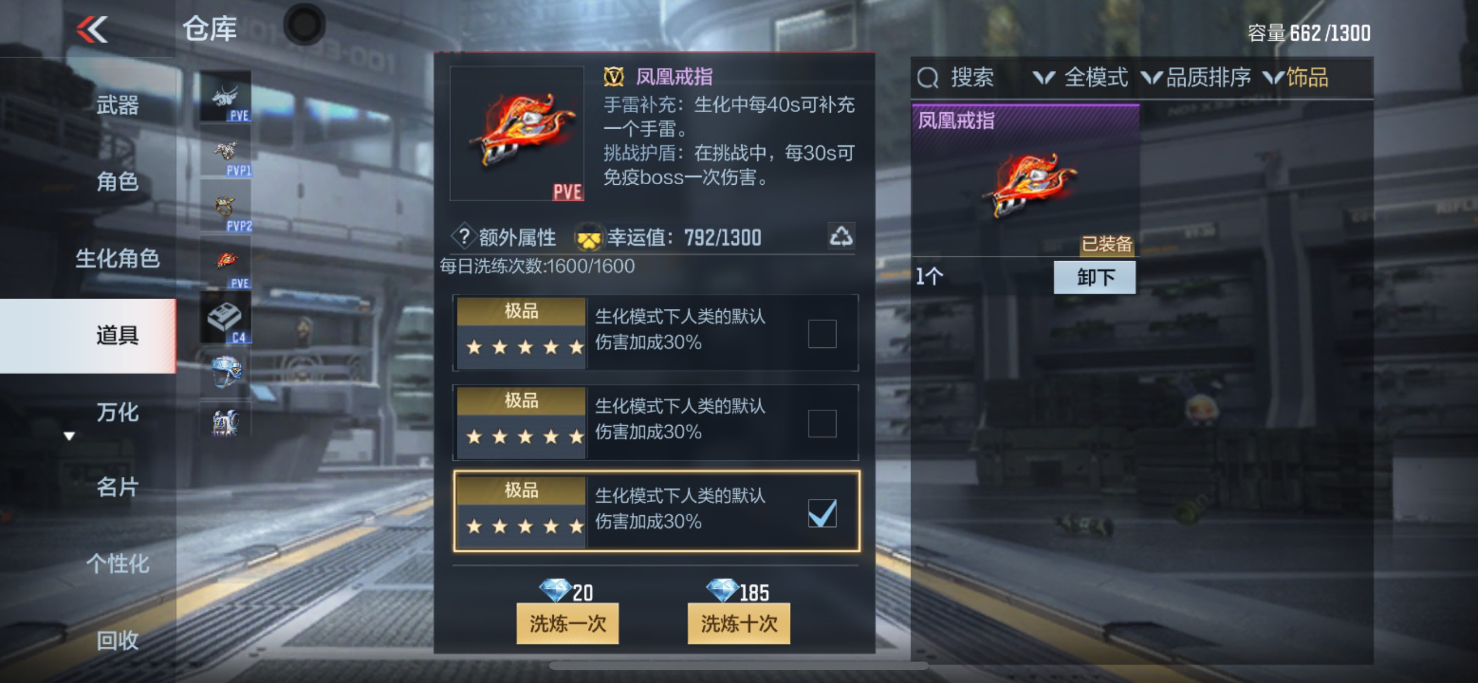
Task: Open the 品质排序 sort dropdown
Action: (1196, 78)
